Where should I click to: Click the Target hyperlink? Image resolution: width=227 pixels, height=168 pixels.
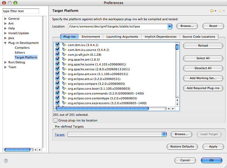click(x=60, y=135)
